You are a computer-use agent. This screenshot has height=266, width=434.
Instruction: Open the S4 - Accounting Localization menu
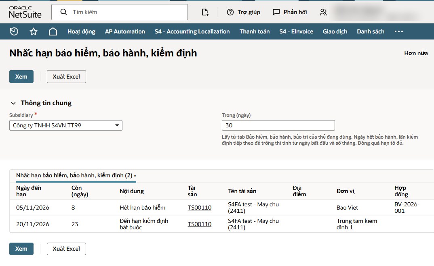(x=192, y=31)
